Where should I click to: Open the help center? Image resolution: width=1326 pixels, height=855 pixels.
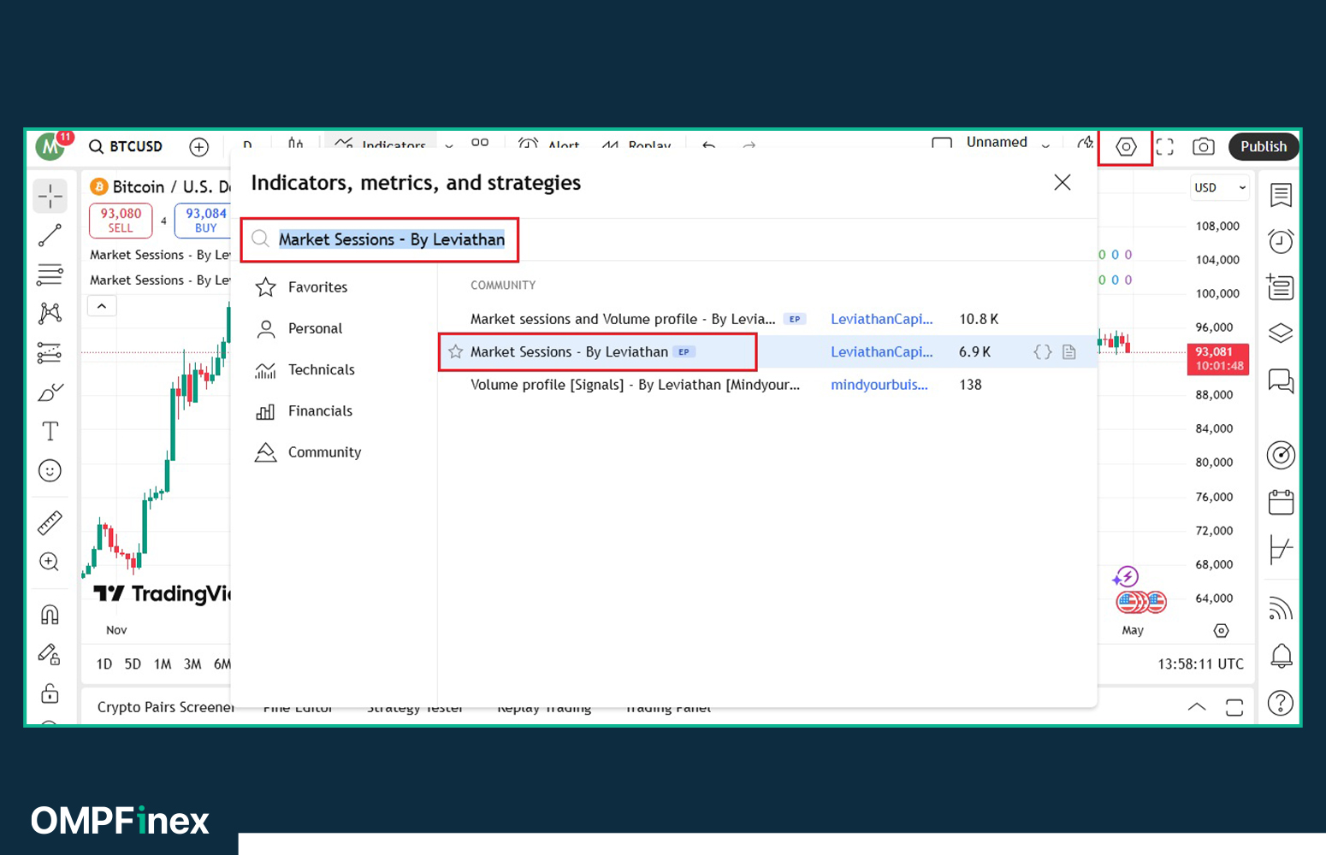[x=1281, y=703]
